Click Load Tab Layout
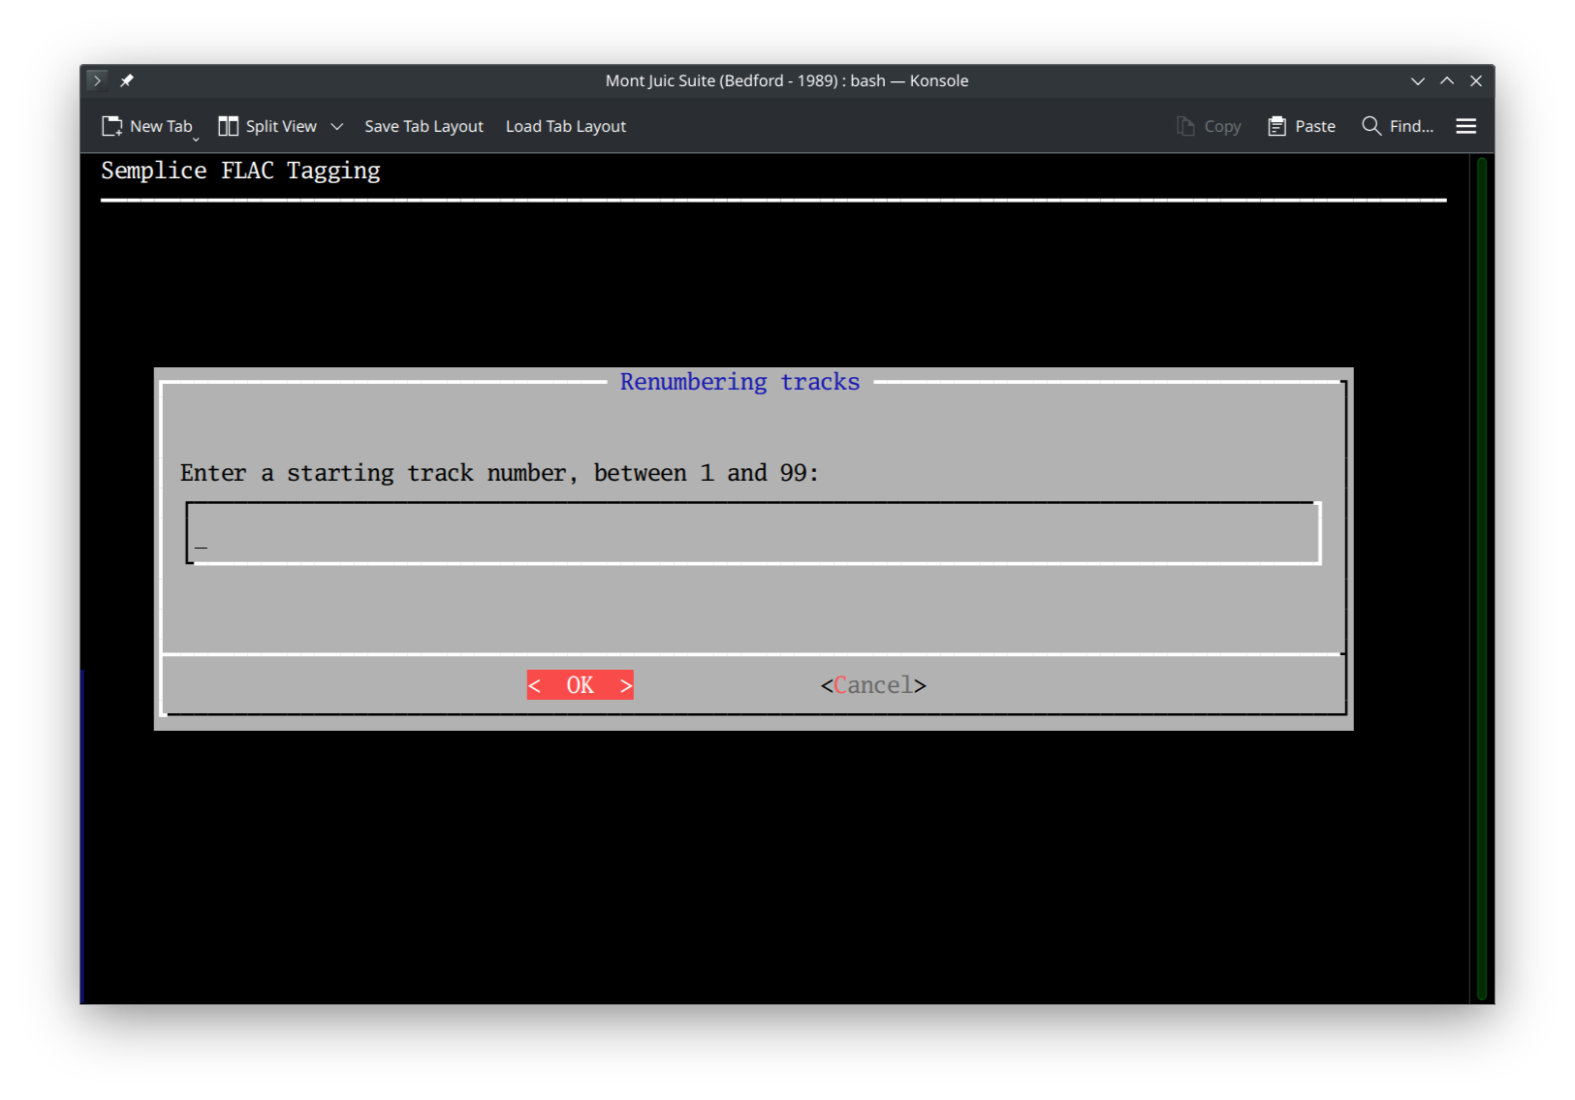This screenshot has height=1100, width=1575. click(565, 125)
